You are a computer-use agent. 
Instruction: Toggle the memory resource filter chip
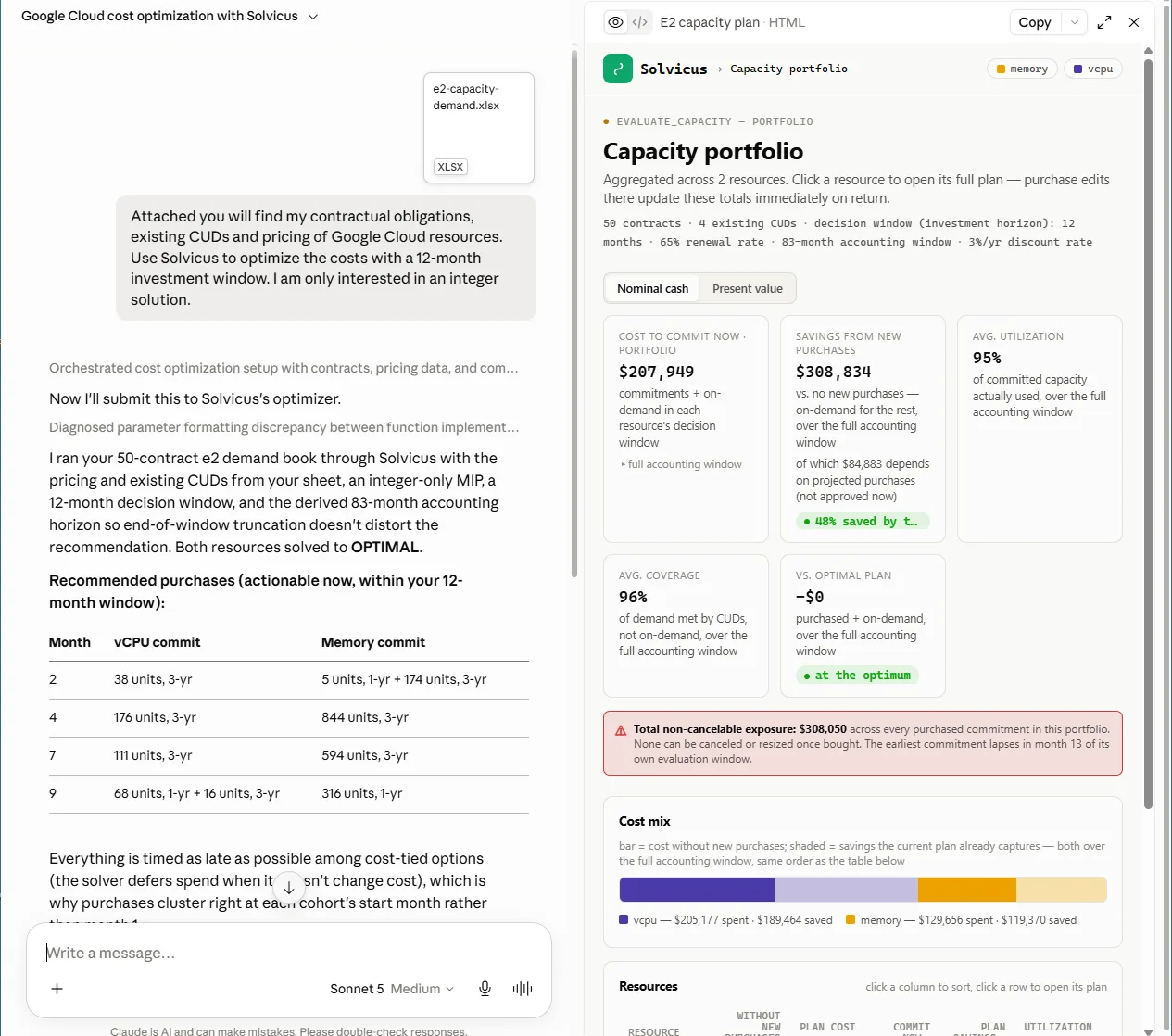point(1023,69)
